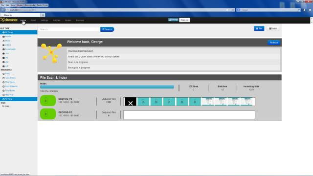The width and height of the screenshot is (313, 176).
Task: Select All Time range filter
Action: point(19,99)
